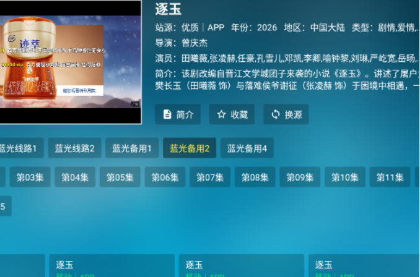Switch to 蓝光备用4 source tab

(x=247, y=148)
